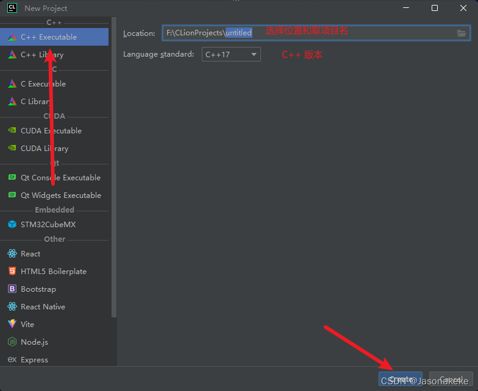Pick the Node.js project template
Viewport: 478px width, 391px height.
point(54,342)
